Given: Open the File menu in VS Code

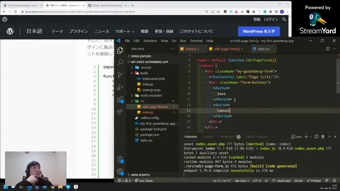Looking at the screenshot, I should coord(127,41).
